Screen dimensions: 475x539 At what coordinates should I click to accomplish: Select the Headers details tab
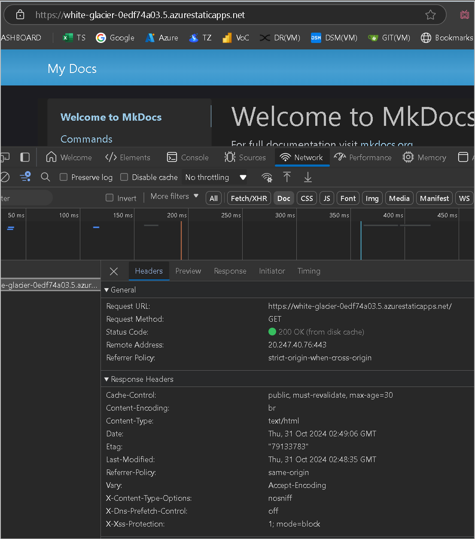click(149, 271)
